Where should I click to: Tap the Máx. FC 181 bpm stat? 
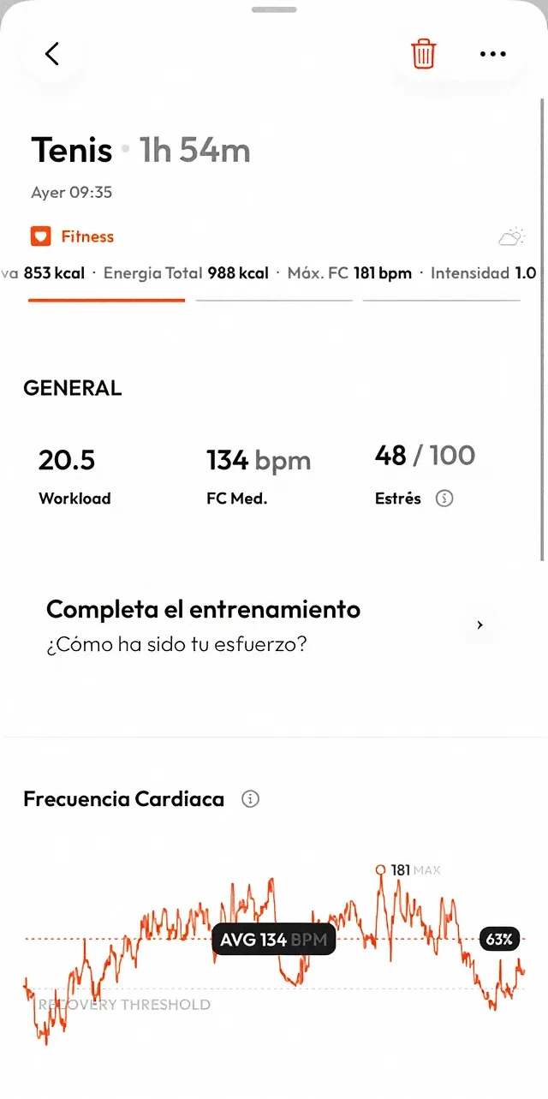[x=349, y=273]
